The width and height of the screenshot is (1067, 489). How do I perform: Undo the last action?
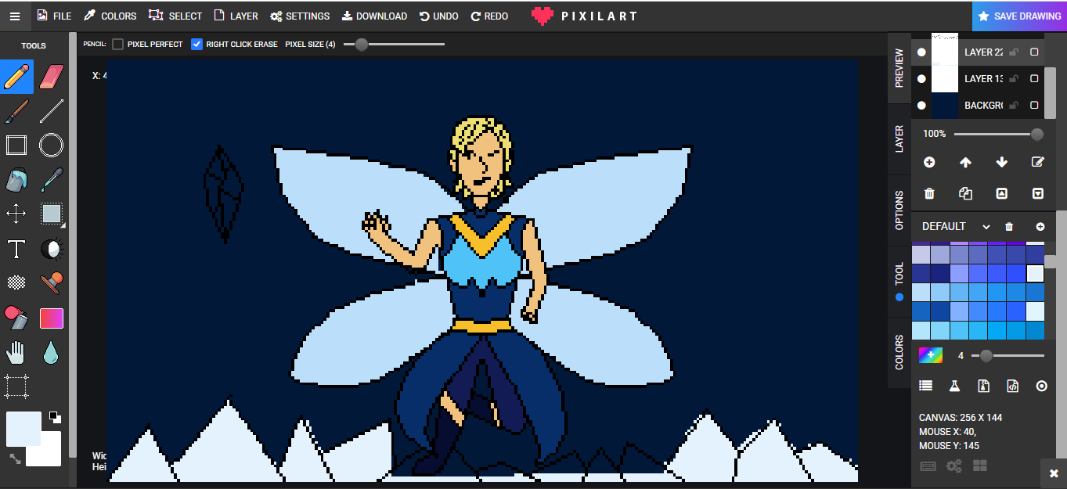[x=438, y=16]
